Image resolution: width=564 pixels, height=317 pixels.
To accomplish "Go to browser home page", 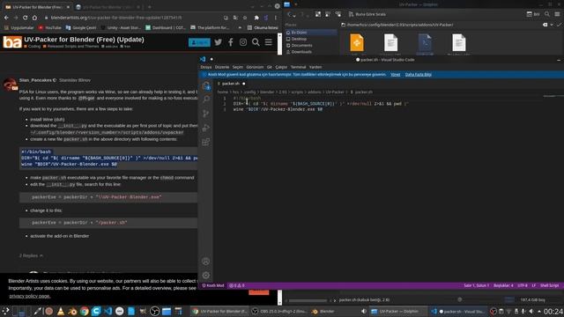I will coord(34,18).
